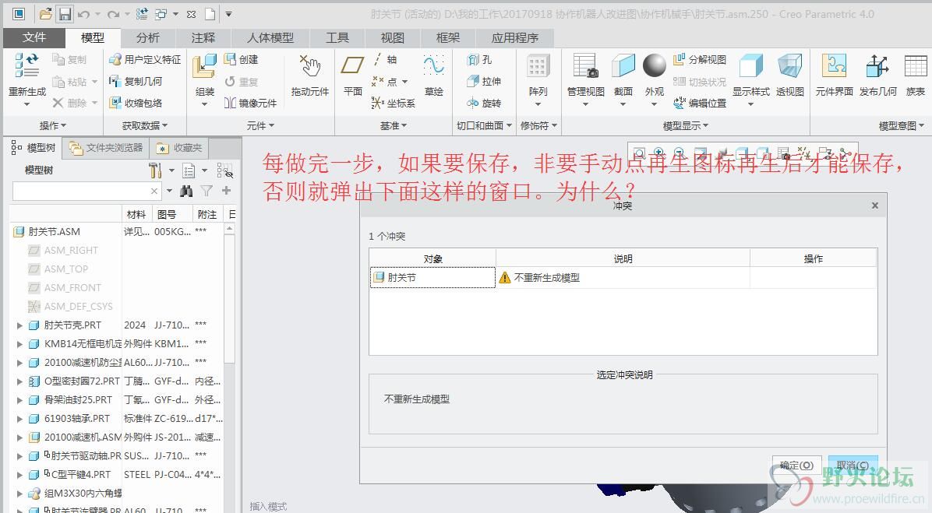The width and height of the screenshot is (932, 513).
Task: Open model tree settings hammer icon
Action: 155,170
